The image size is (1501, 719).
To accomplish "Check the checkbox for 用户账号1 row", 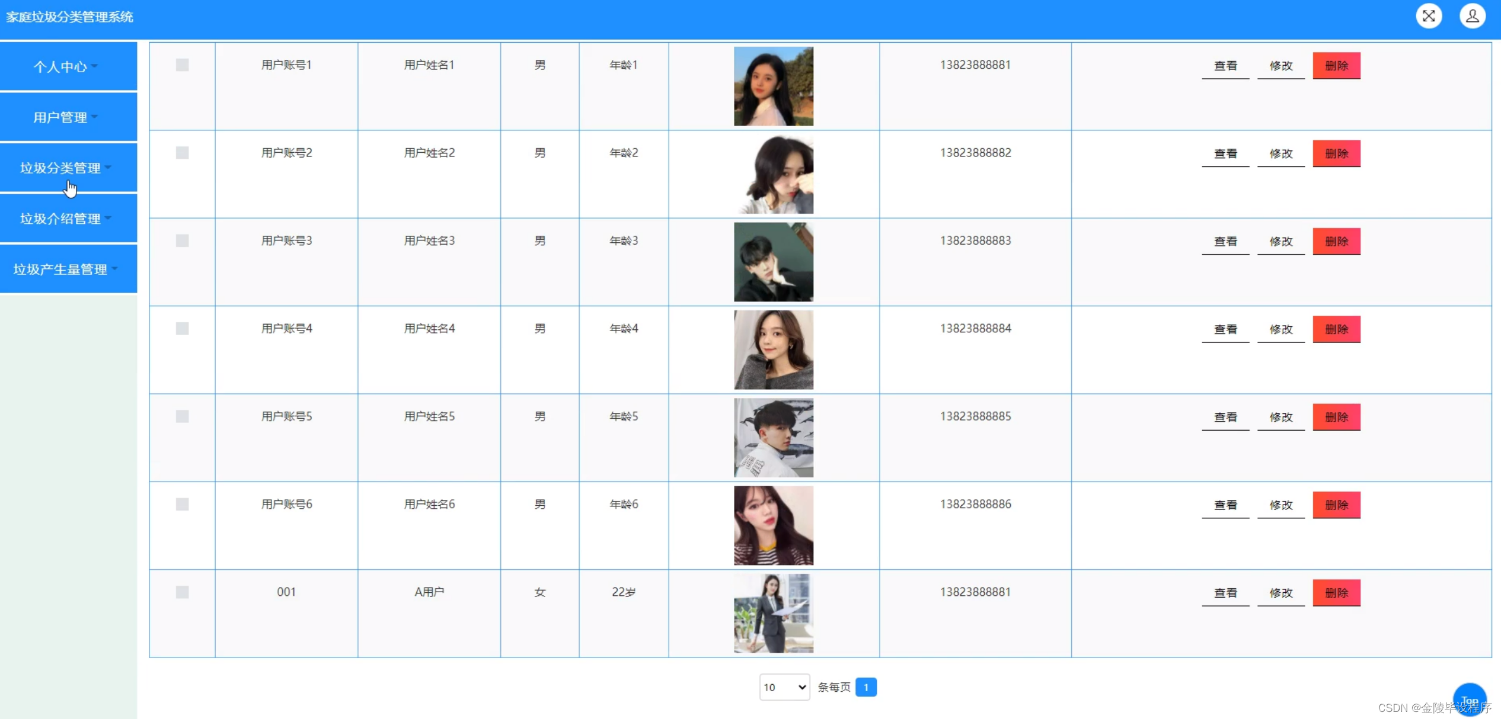I will (x=182, y=65).
